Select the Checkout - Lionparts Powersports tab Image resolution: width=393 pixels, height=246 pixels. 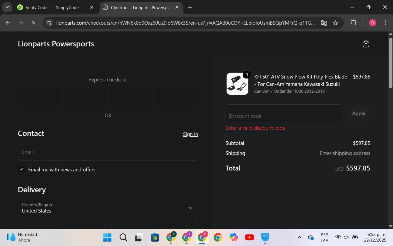pos(140,7)
